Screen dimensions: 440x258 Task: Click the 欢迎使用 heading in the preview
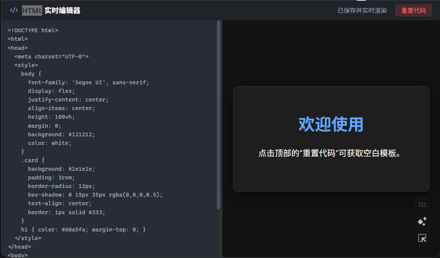pos(331,124)
